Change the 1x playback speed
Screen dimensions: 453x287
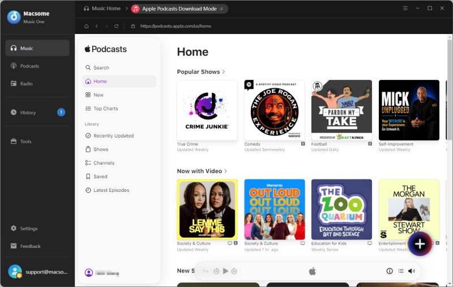point(206,271)
